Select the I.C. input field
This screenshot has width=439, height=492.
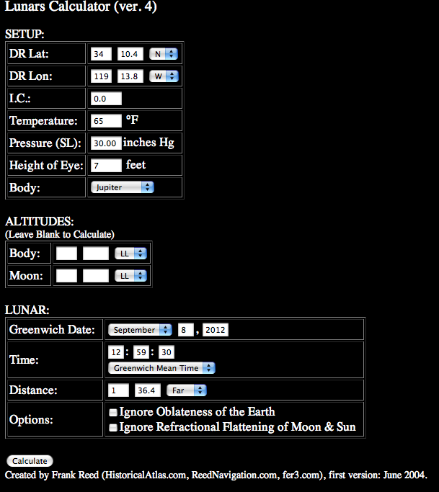click(x=106, y=99)
